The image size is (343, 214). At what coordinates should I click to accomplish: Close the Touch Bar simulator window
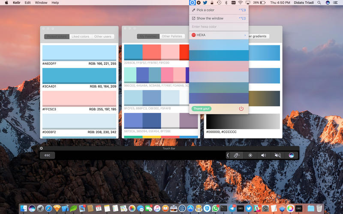[x=41, y=148]
